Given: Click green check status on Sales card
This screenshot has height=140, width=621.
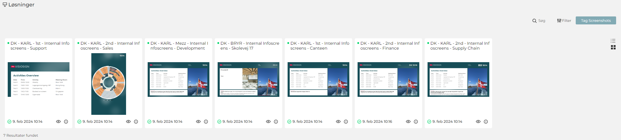Looking at the screenshot, I should [79, 122].
